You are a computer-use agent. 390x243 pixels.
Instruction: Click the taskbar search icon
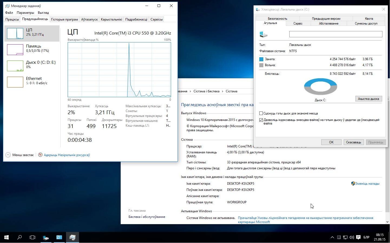[19, 237]
